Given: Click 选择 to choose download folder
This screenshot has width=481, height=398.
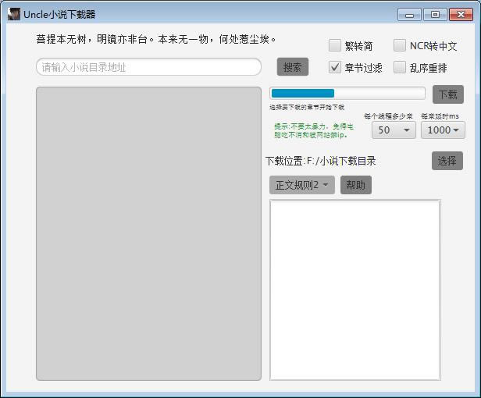Looking at the screenshot, I should (447, 161).
